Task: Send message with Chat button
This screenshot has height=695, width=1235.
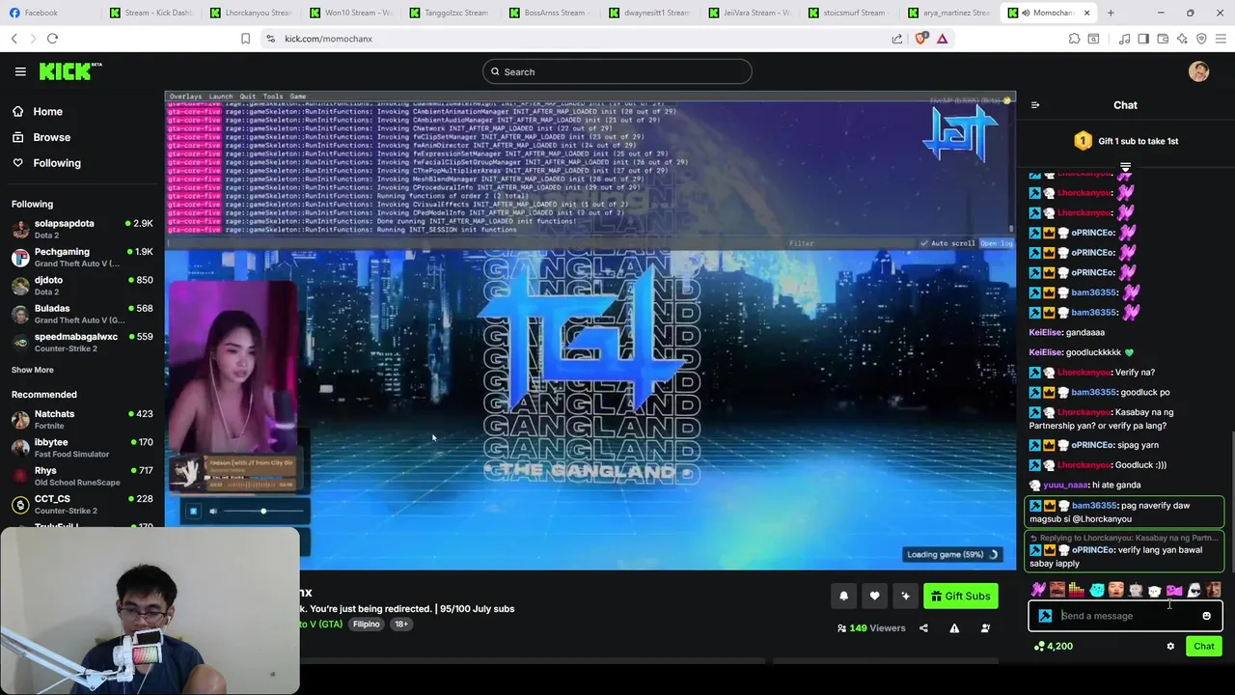Action: pyautogui.click(x=1203, y=647)
